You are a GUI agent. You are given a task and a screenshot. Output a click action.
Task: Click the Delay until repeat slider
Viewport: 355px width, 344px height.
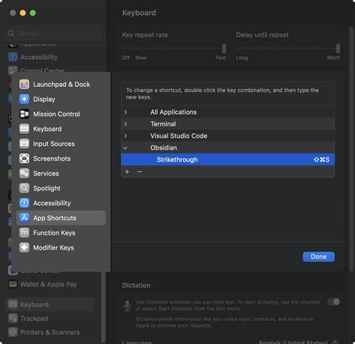288,49
